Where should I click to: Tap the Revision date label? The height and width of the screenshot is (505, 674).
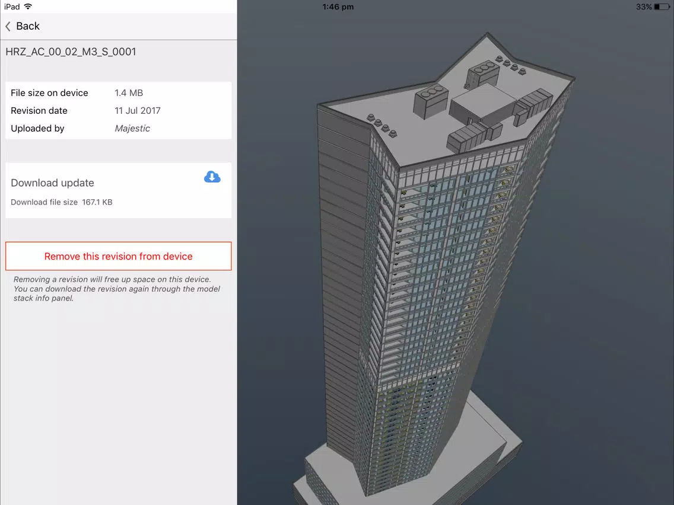click(39, 111)
